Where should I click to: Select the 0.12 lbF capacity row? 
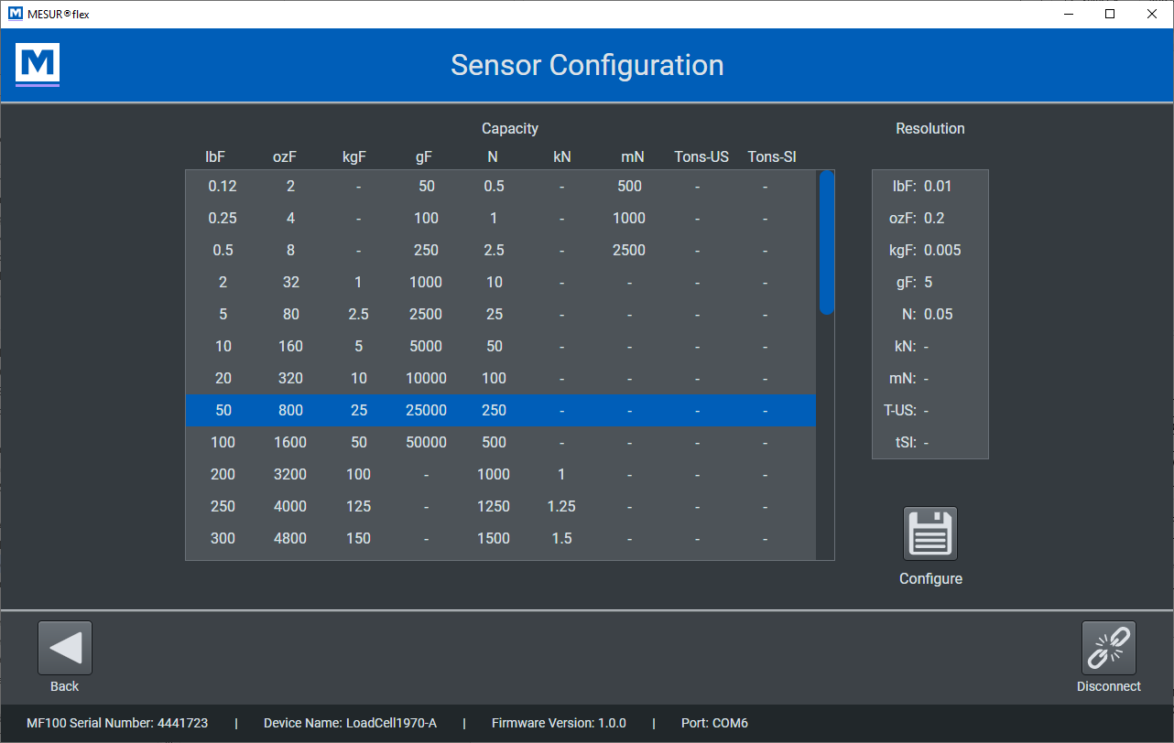(x=500, y=186)
